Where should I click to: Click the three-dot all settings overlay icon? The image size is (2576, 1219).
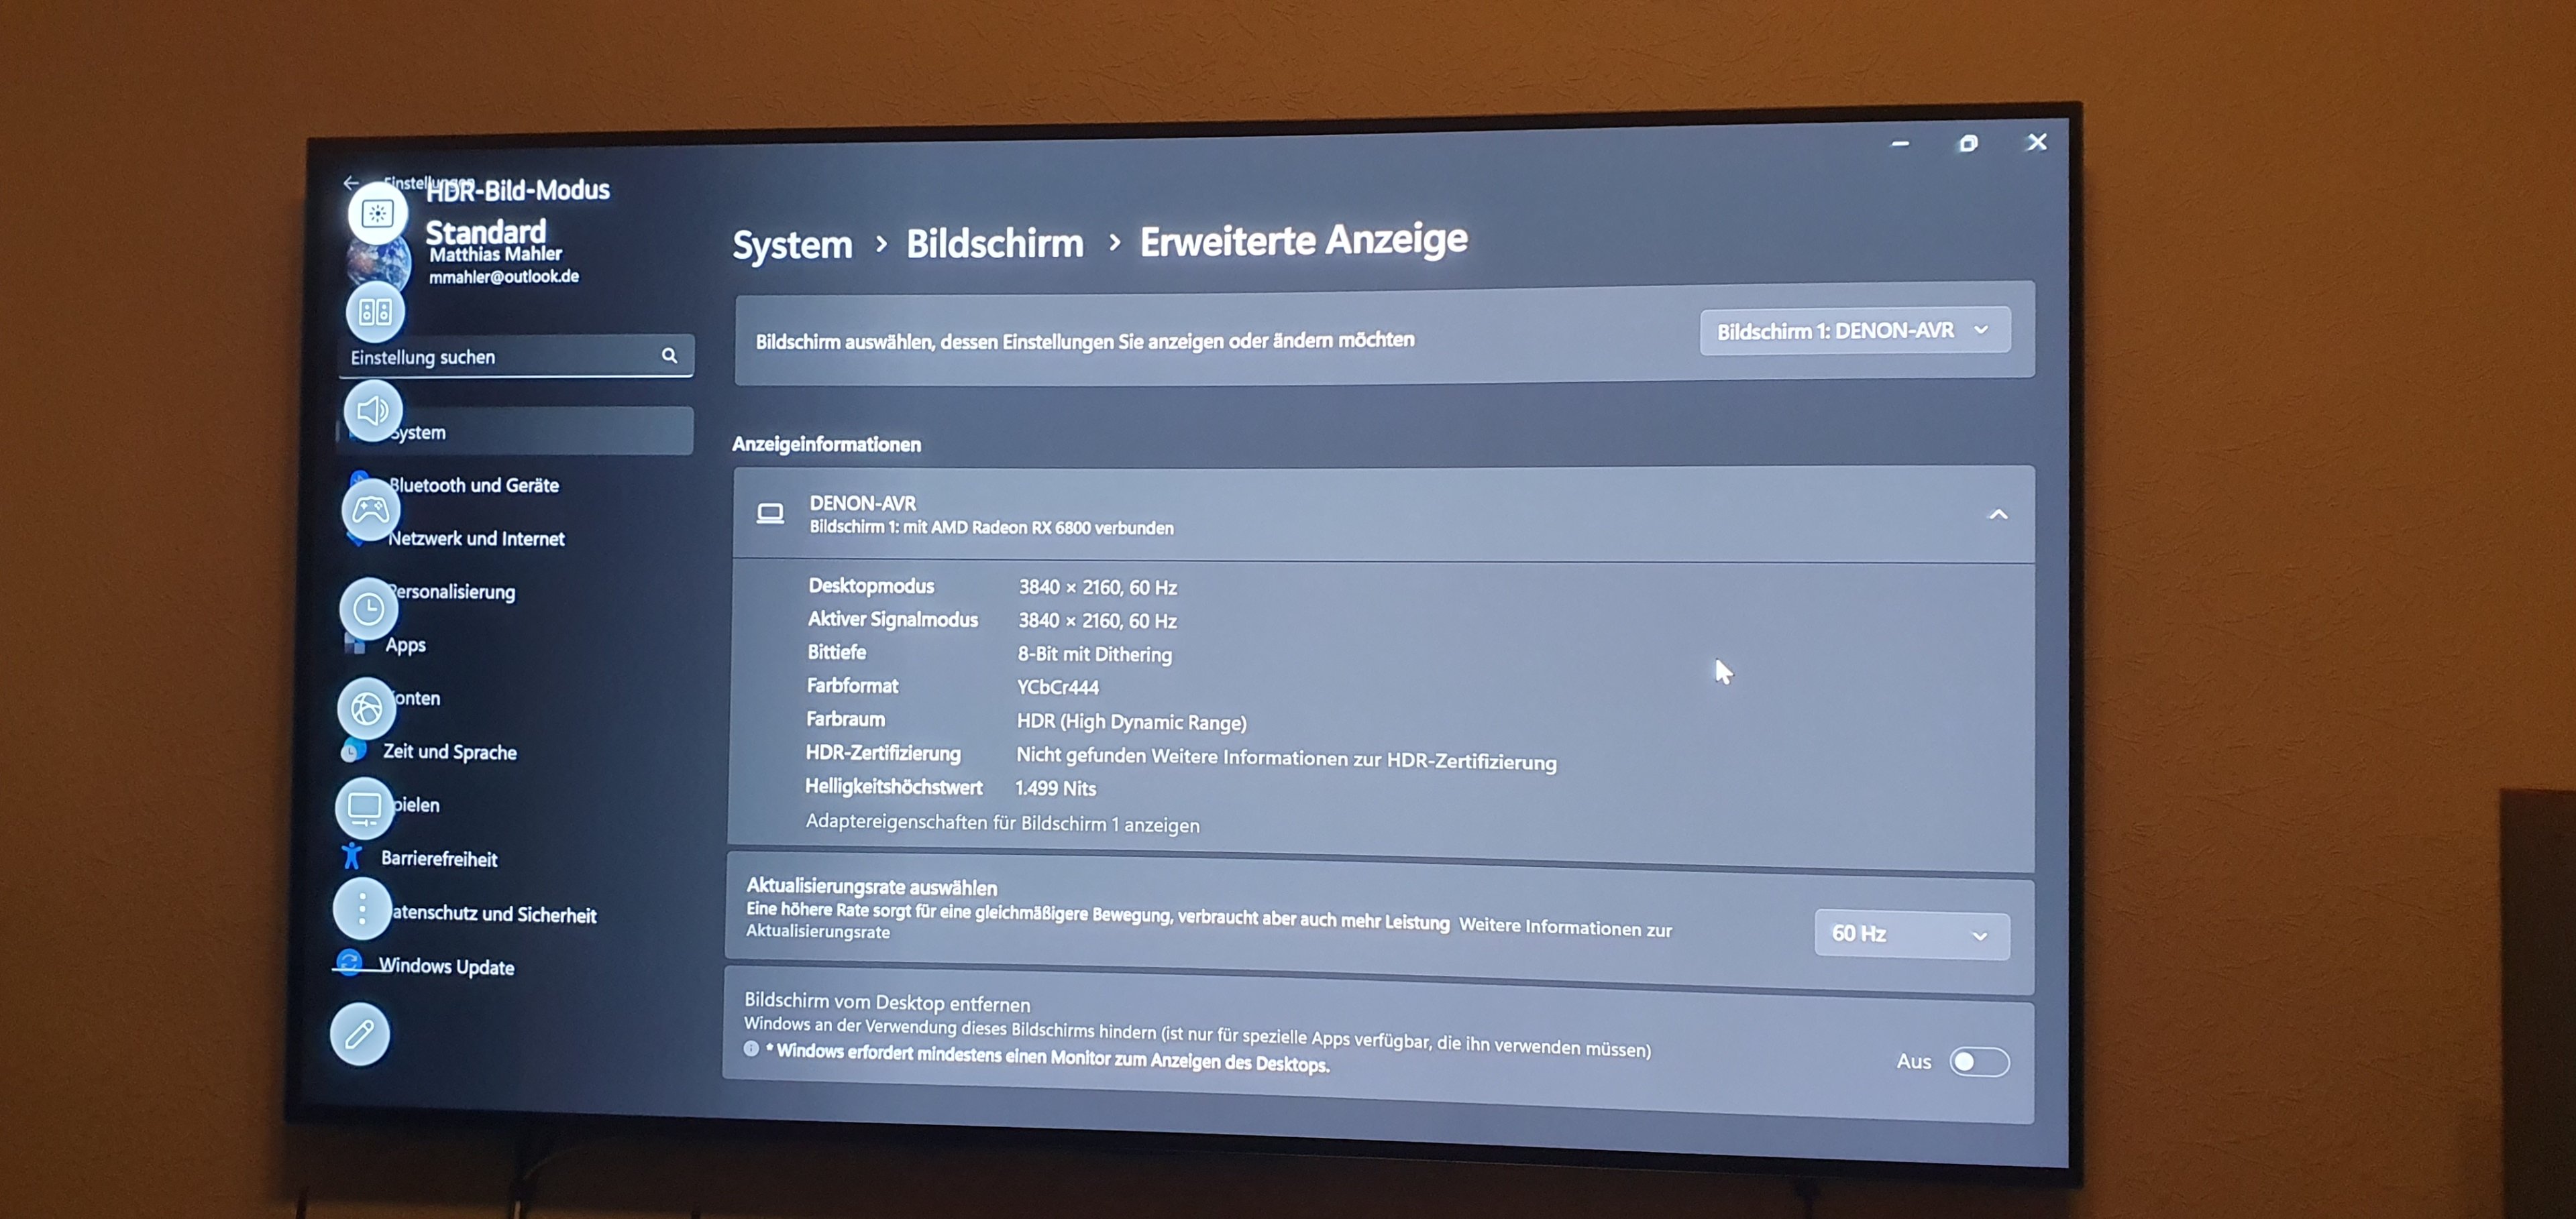tap(362, 909)
